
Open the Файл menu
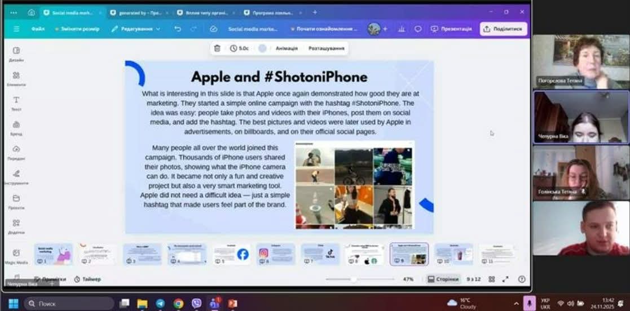click(x=38, y=29)
